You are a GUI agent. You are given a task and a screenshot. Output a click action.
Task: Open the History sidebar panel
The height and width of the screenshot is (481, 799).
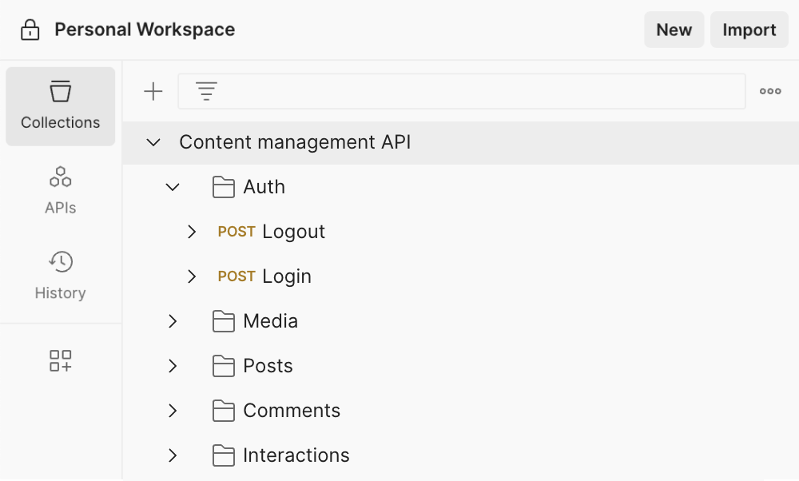pyautogui.click(x=61, y=276)
